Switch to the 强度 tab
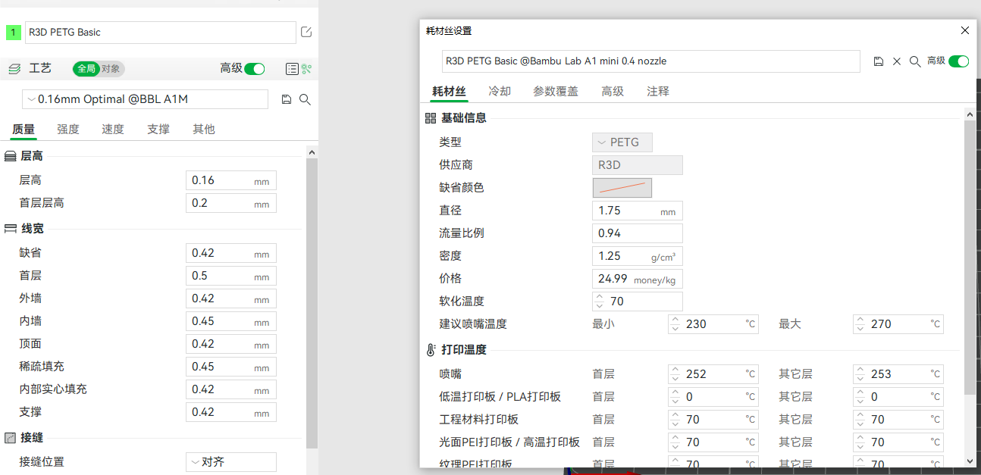Image resolution: width=981 pixels, height=475 pixels. coord(68,130)
